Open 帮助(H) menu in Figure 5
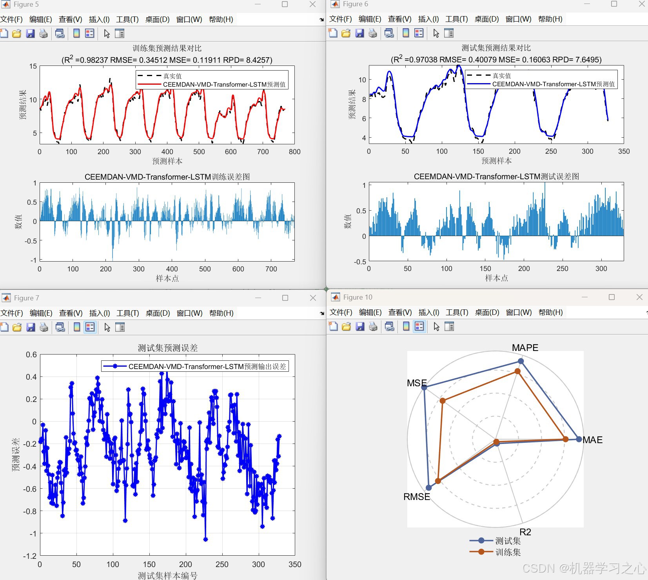The image size is (648, 580). pos(221,19)
